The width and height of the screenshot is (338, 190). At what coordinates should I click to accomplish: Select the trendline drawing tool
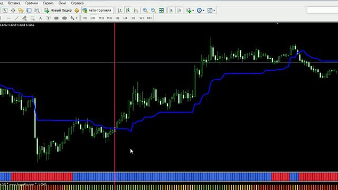16,18
